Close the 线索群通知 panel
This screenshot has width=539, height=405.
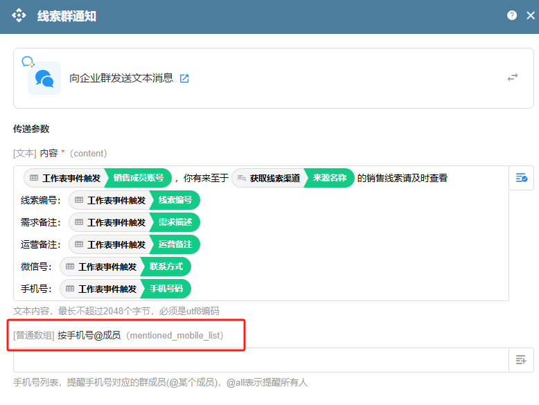pyautogui.click(x=530, y=15)
